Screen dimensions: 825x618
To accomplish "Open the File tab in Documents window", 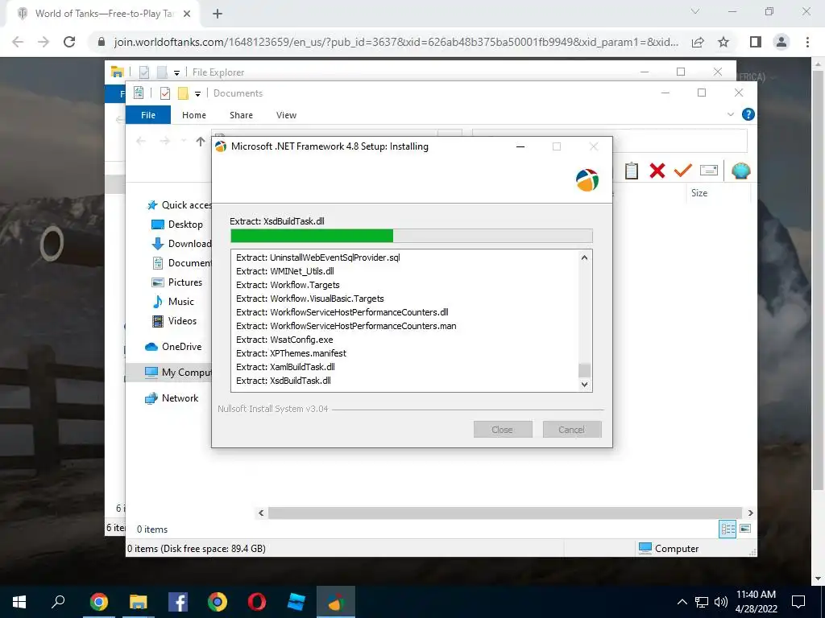I will 148,115.
